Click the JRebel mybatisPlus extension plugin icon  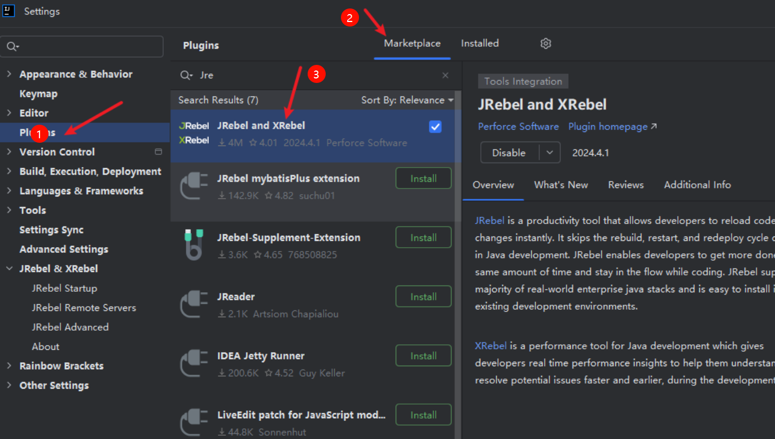click(x=194, y=185)
